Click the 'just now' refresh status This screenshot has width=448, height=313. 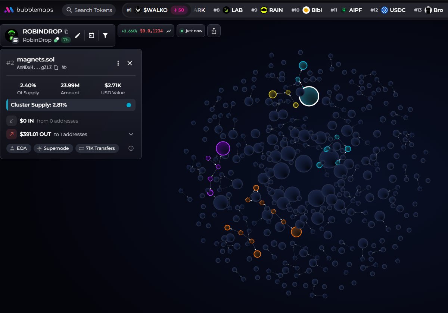click(191, 31)
